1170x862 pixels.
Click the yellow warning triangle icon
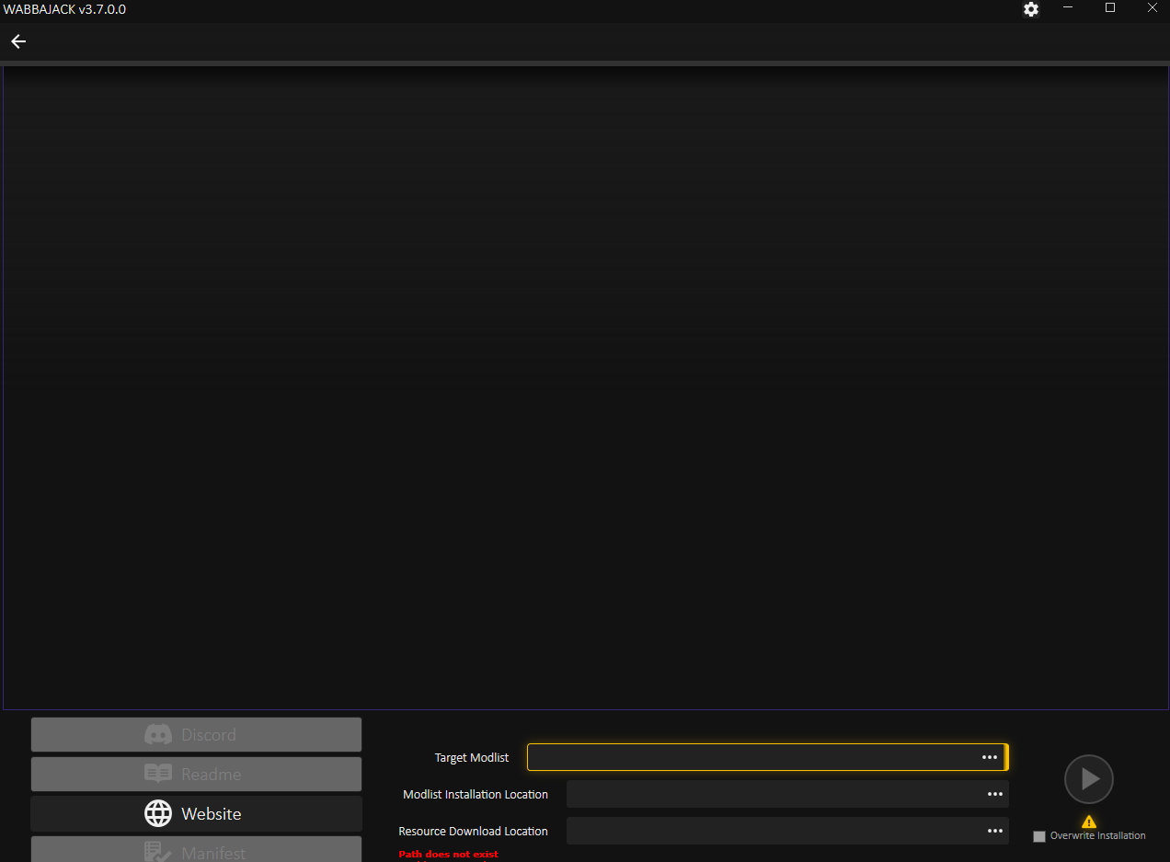click(x=1089, y=822)
